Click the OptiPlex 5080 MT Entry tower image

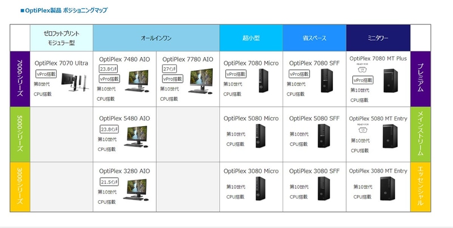(x=390, y=136)
